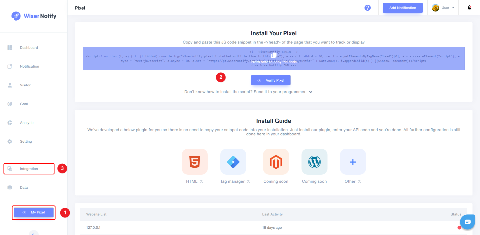
Task: Click the My Pixel button
Action: (x=34, y=212)
